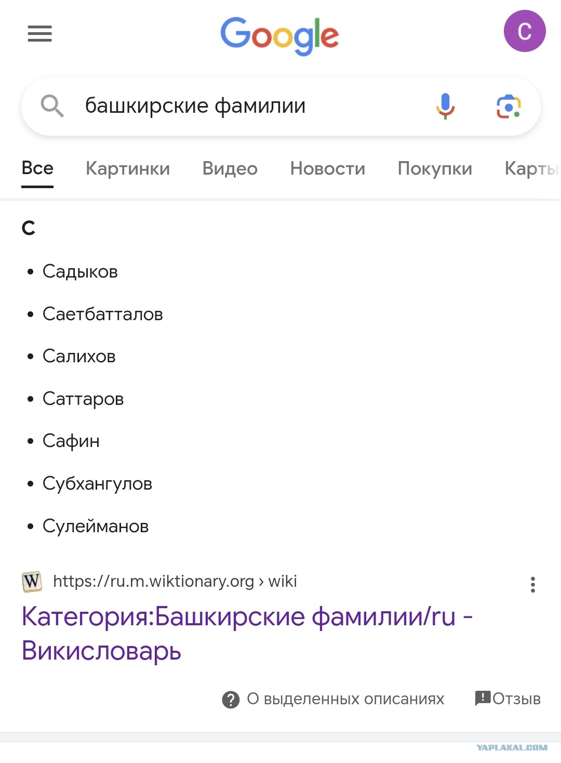Tap the Google logo
The image size is (561, 763).
tap(279, 35)
